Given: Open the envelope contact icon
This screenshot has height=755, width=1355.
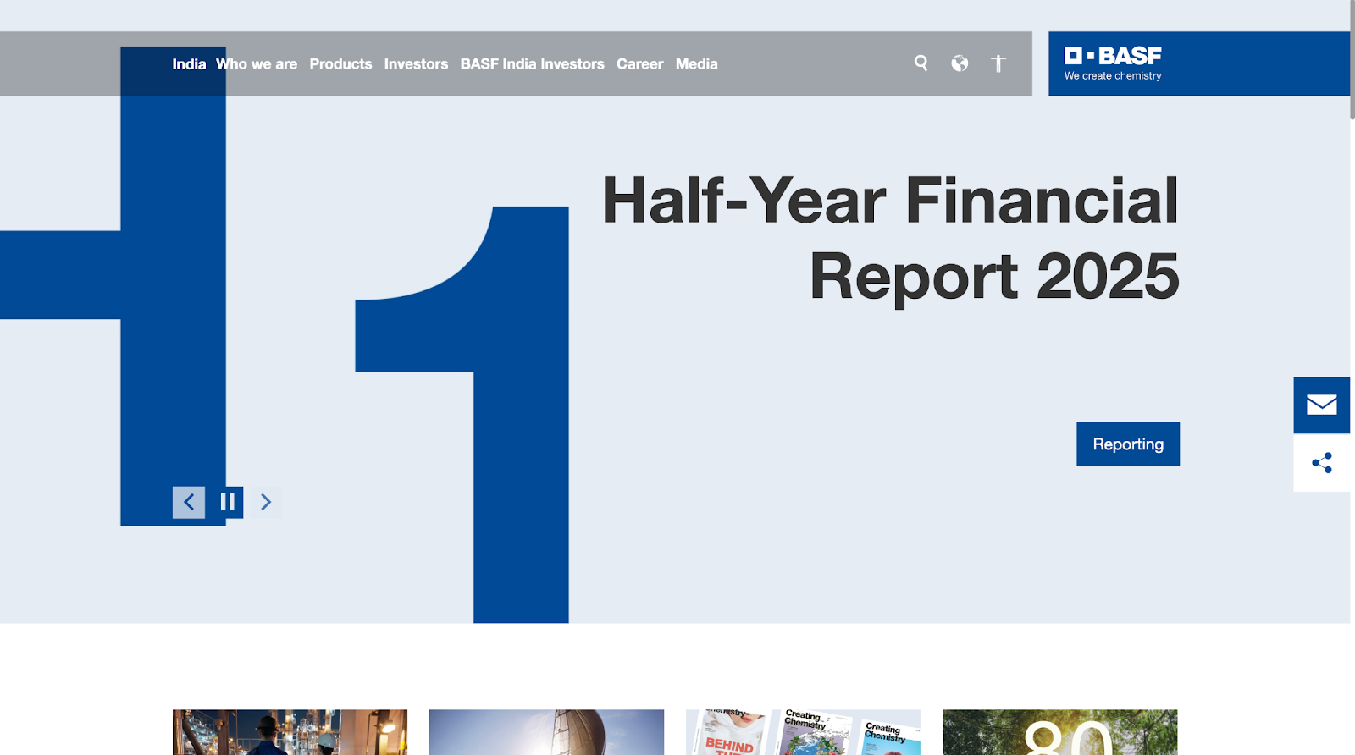Looking at the screenshot, I should (1321, 405).
